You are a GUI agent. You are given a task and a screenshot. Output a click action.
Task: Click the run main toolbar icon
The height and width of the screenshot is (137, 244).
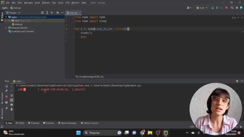click(212, 8)
